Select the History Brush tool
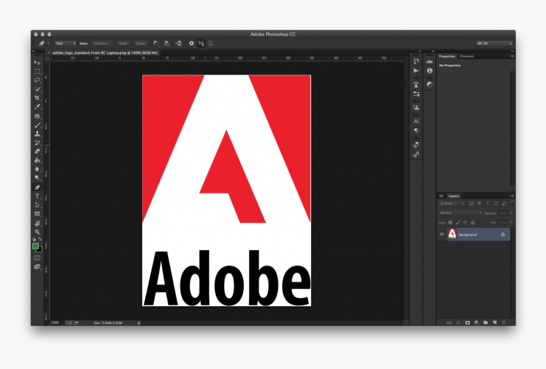 37,142
